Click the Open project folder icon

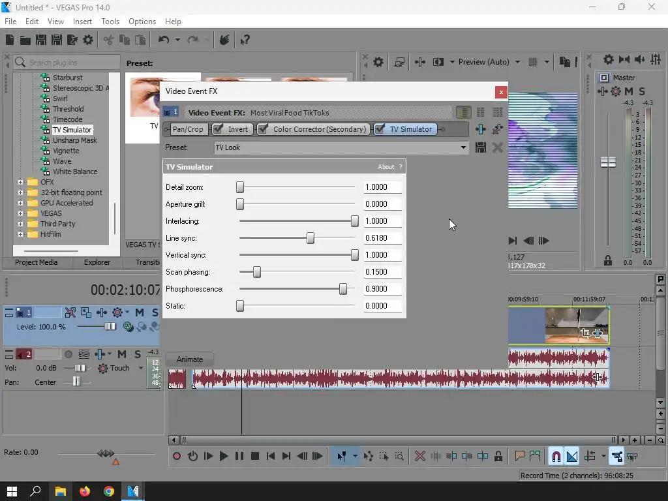[25, 40]
